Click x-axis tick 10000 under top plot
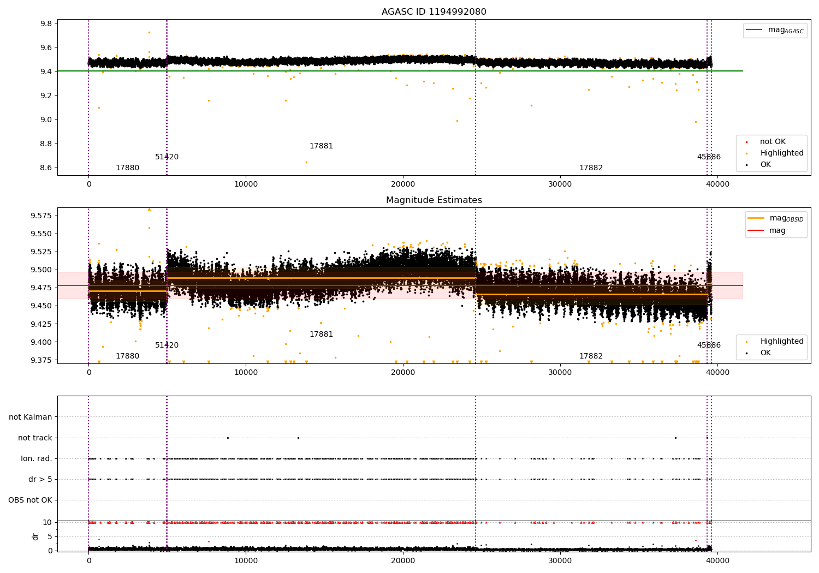 pos(246,184)
